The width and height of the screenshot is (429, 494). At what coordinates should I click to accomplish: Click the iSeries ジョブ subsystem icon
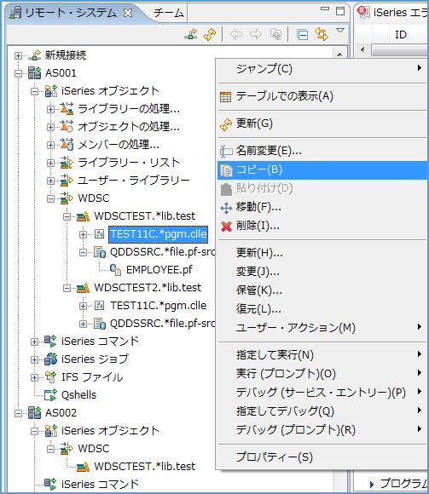click(50, 359)
